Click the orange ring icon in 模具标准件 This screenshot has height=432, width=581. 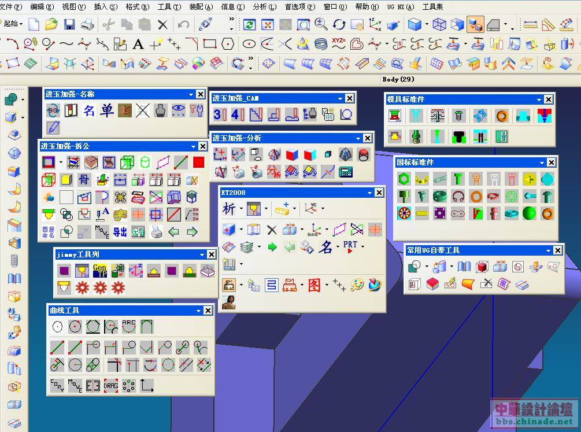(x=502, y=116)
